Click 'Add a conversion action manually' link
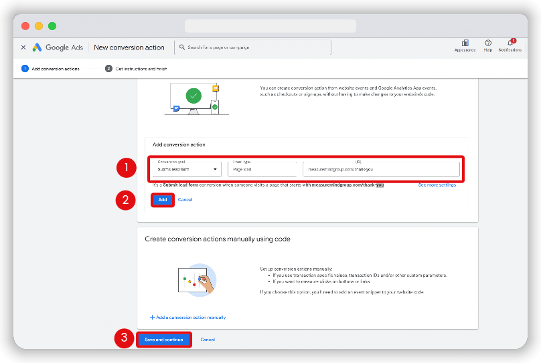 [x=187, y=317]
